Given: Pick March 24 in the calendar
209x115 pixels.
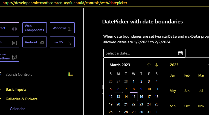Looking at the screenshot, I should coord(149,104).
